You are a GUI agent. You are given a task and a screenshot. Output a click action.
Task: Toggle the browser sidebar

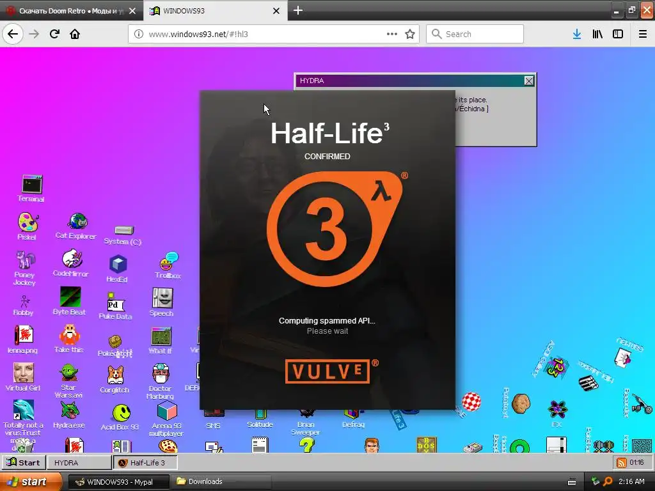tap(618, 34)
